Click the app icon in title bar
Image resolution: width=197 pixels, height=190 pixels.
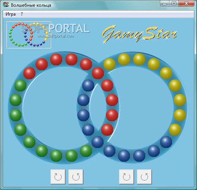click(x=6, y=5)
